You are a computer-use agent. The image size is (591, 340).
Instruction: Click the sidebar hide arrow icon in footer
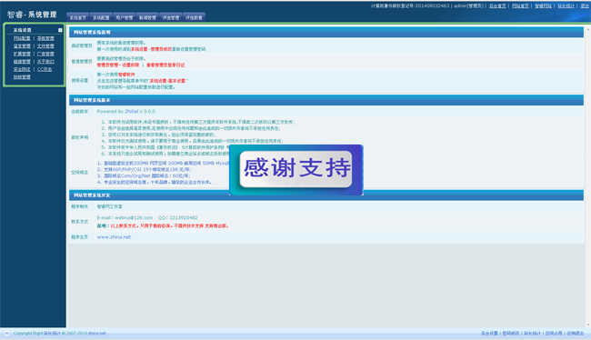[6, 334]
